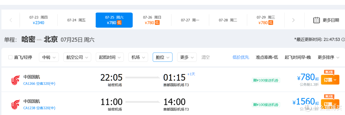Open CA1266 空客320(中) flight details link
Image resolution: width=345 pixels, height=115 pixels.
pyautogui.click(x=39, y=83)
